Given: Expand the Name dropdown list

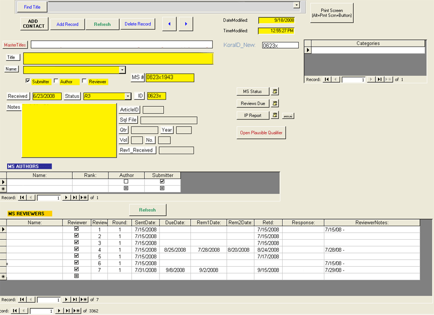Looking at the screenshot, I should tap(123, 70).
